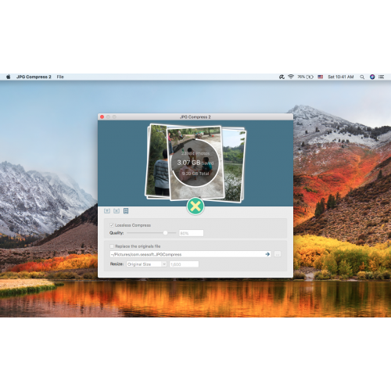Click the browse folder ellipsis button
Screen dimensions: 391x391
(x=278, y=254)
